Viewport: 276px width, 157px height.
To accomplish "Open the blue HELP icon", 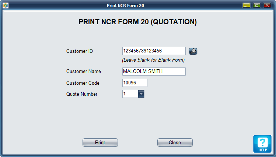I will pyautogui.click(x=262, y=144).
